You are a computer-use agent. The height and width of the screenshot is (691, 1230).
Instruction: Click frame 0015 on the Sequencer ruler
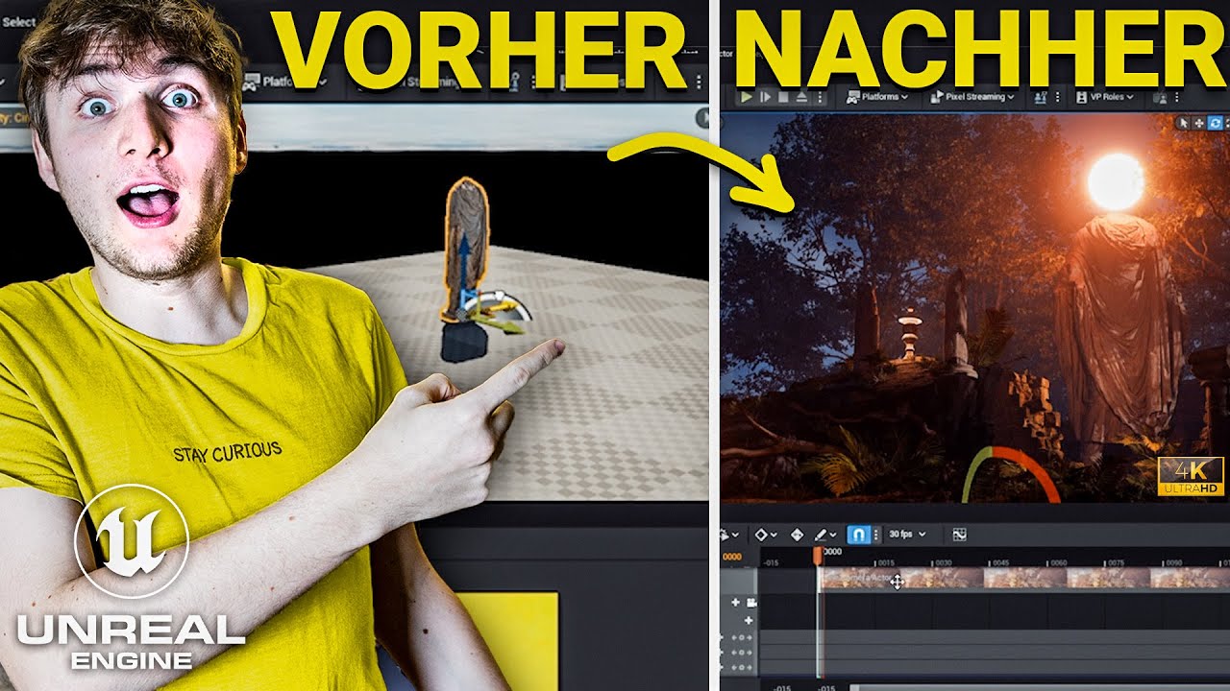tap(886, 562)
